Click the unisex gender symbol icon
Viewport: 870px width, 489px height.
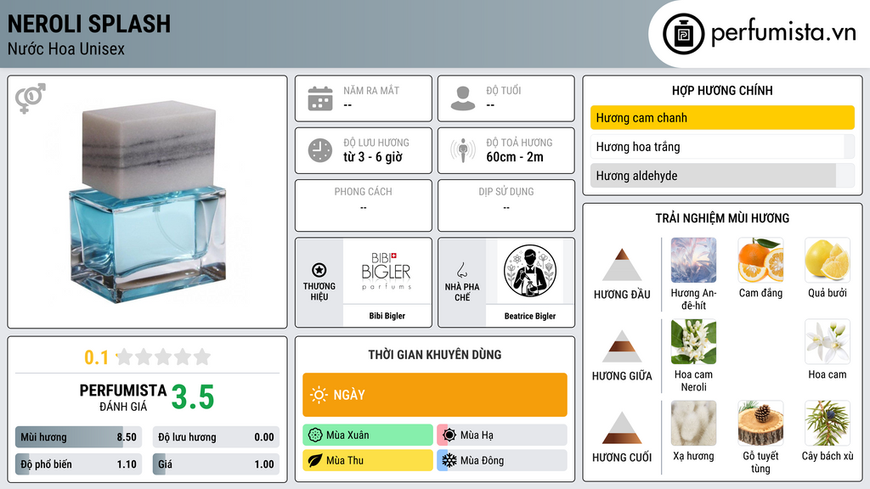coord(31,98)
